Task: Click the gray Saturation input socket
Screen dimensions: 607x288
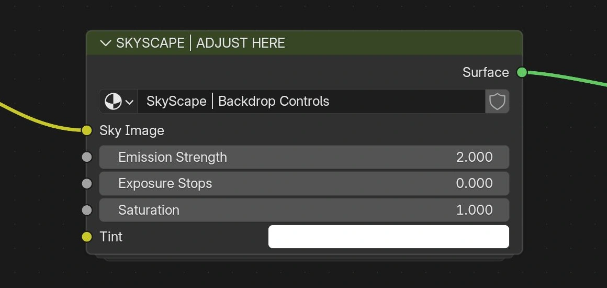Action: click(87, 210)
